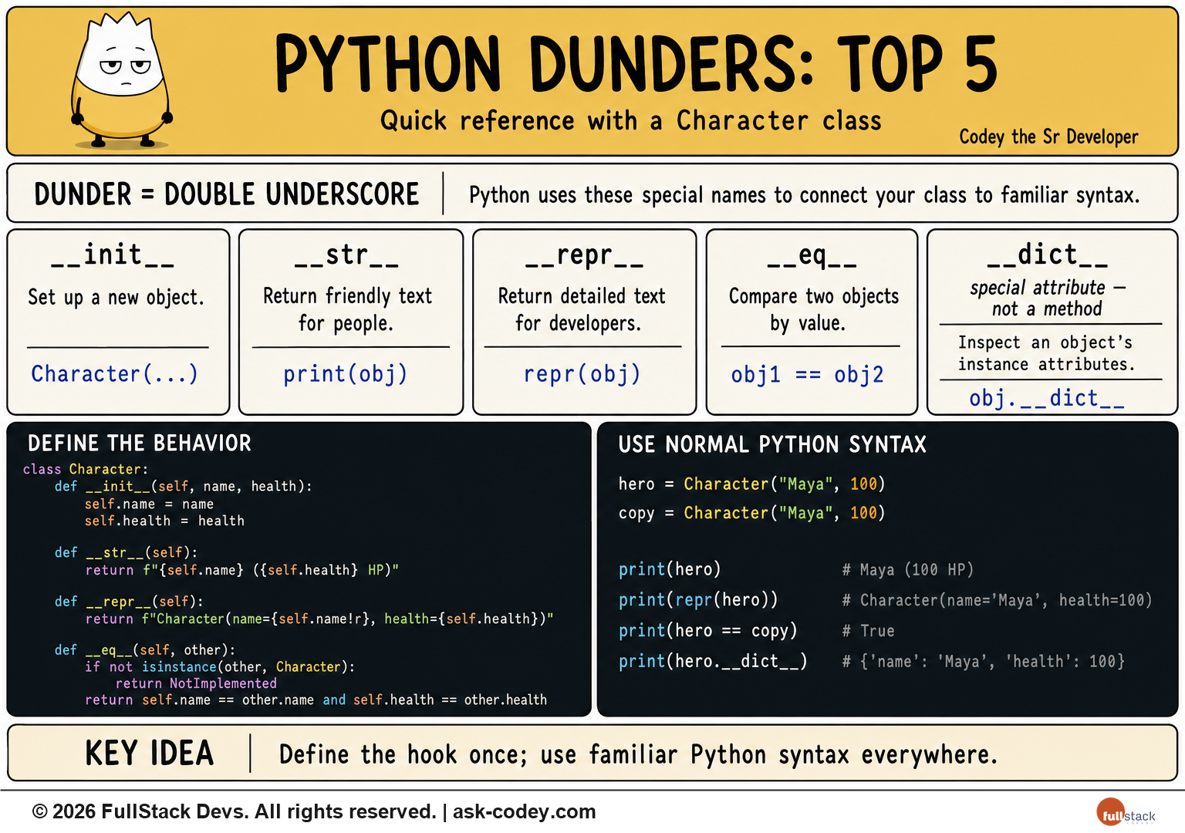
Task: Click the 'Codey the Sr Developer' credit
Action: (x=1048, y=137)
